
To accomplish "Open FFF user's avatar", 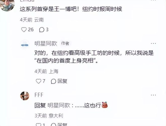I will pos(25,96).
